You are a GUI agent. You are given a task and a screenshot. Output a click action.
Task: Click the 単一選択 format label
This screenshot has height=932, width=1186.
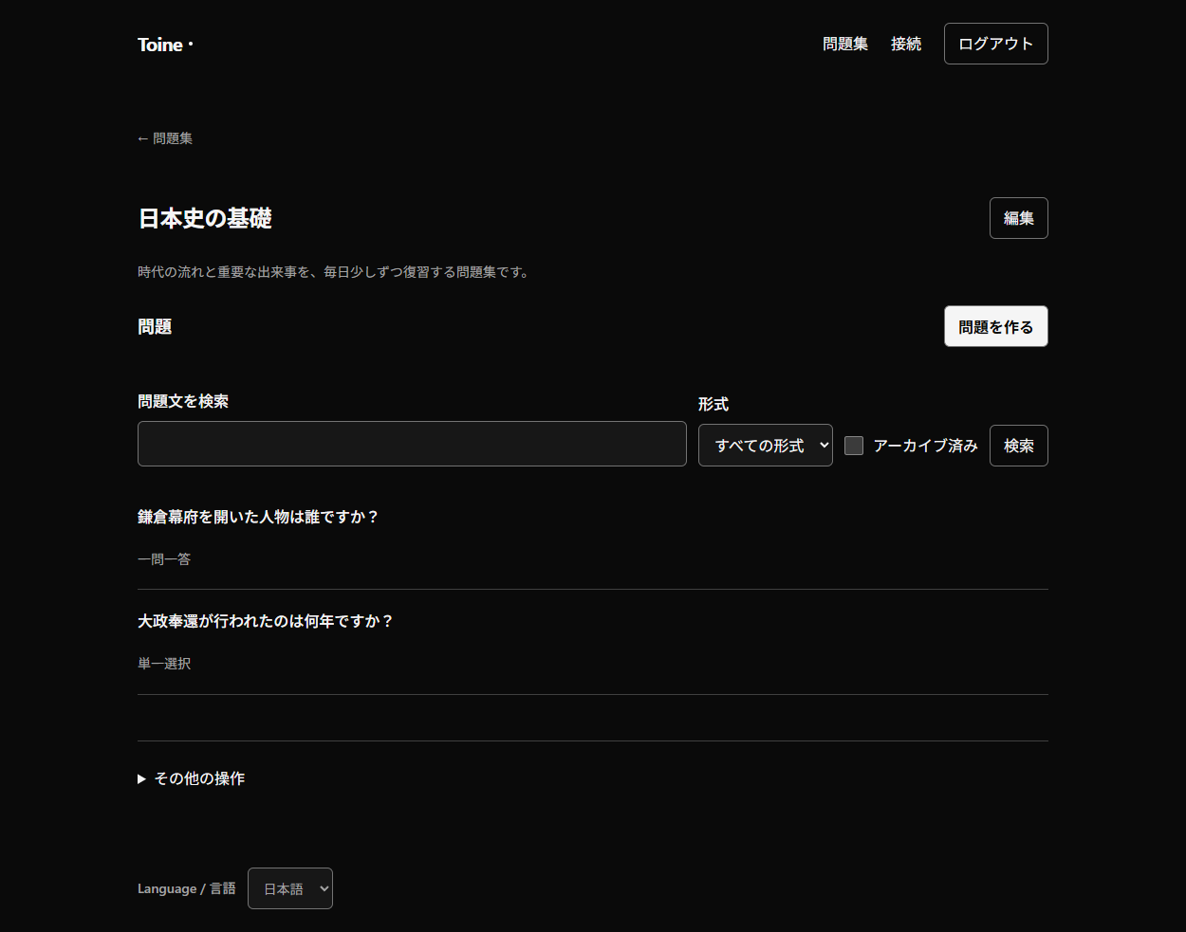(x=164, y=664)
